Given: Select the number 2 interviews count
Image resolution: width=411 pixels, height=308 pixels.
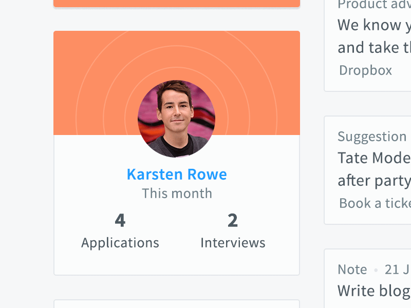Looking at the screenshot, I should [x=233, y=220].
